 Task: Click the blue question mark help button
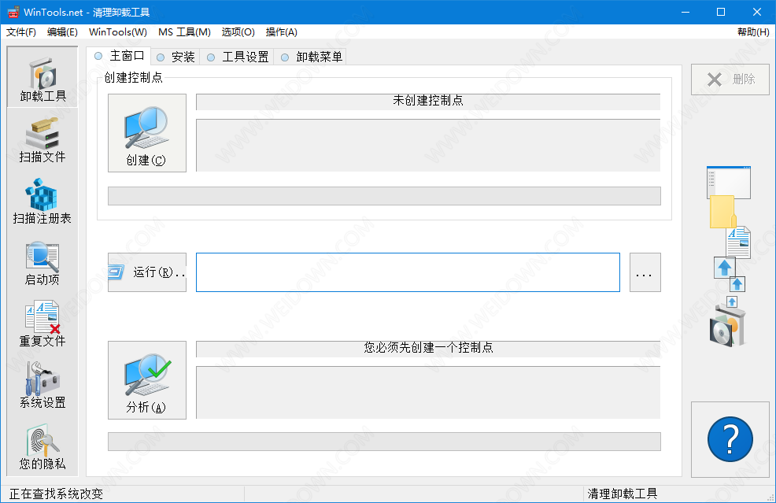pyautogui.click(x=730, y=439)
